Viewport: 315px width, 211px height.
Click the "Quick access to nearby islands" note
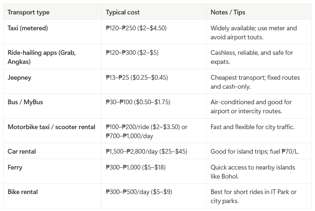pyautogui.click(x=253, y=172)
